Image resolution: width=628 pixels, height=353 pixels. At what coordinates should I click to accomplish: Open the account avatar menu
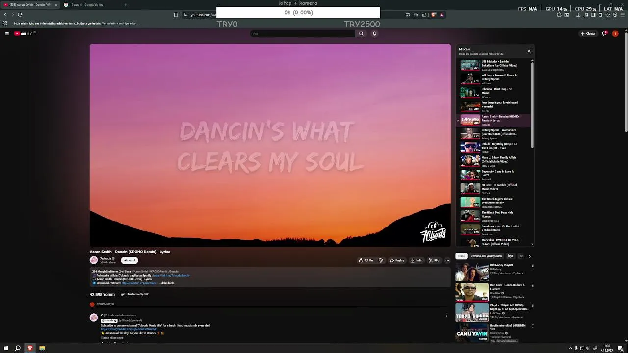(615, 34)
